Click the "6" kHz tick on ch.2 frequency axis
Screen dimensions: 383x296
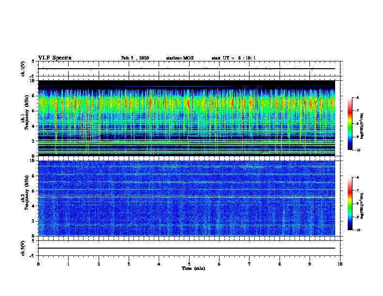click(33, 191)
